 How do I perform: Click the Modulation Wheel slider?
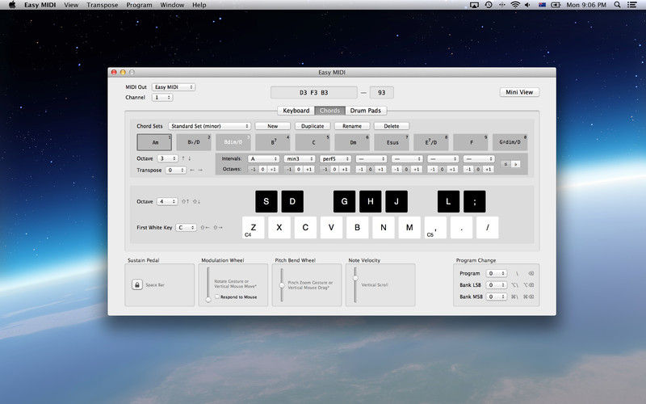tap(208, 285)
